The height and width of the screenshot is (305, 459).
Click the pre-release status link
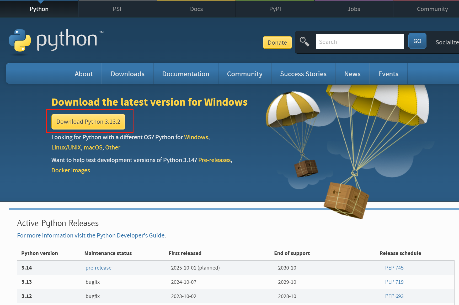coord(98,268)
